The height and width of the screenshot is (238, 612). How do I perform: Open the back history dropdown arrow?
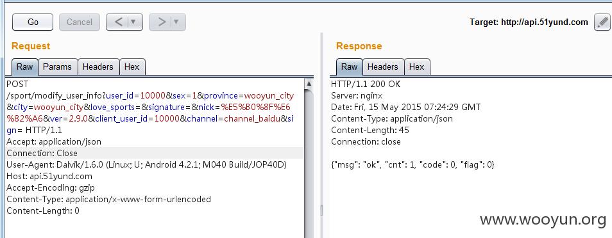click(134, 22)
